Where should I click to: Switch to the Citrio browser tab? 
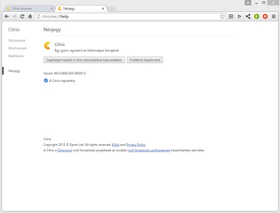click(29, 8)
